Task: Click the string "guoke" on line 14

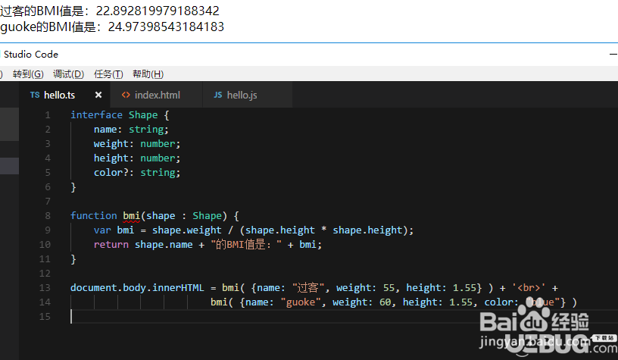Action: pos(301,302)
